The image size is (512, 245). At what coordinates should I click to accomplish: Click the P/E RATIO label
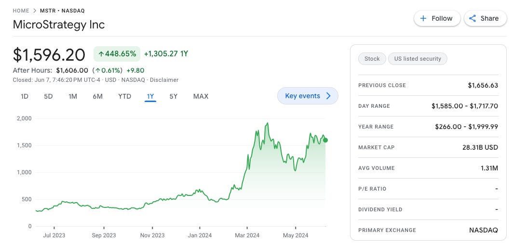coord(372,189)
